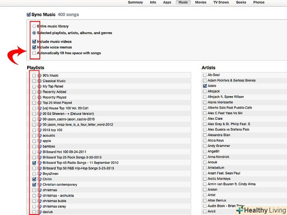Open the Summary tab
Viewport: 287px width, 215px height.
tap(135, 2)
